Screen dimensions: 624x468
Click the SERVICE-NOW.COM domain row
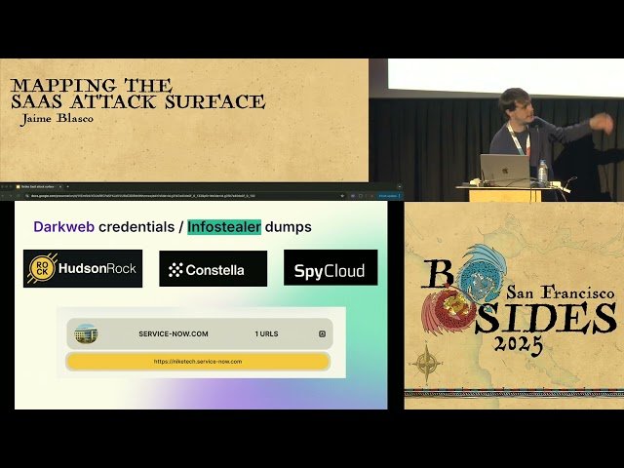click(x=174, y=333)
